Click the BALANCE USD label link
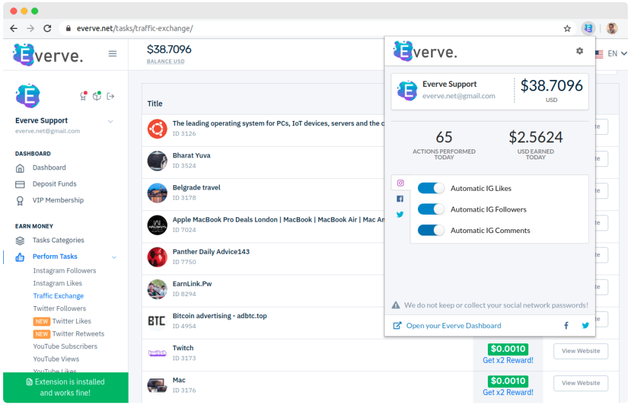Screen dimensions: 631x405 coord(165,62)
